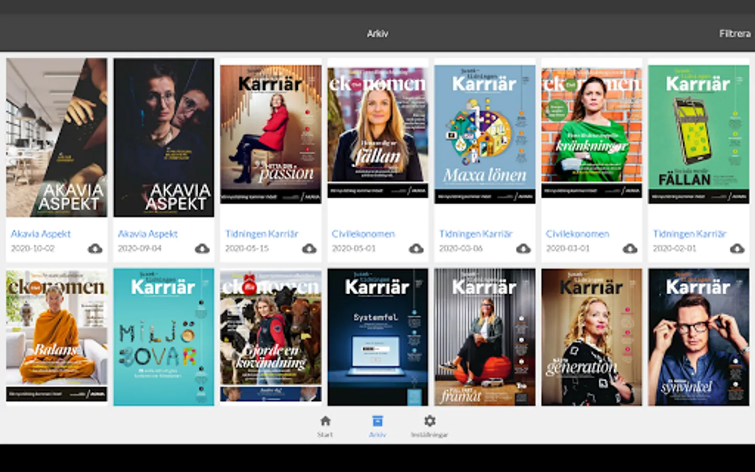This screenshot has height=472, width=755.
Task: Open the Filtrera option in header
Action: [735, 34]
